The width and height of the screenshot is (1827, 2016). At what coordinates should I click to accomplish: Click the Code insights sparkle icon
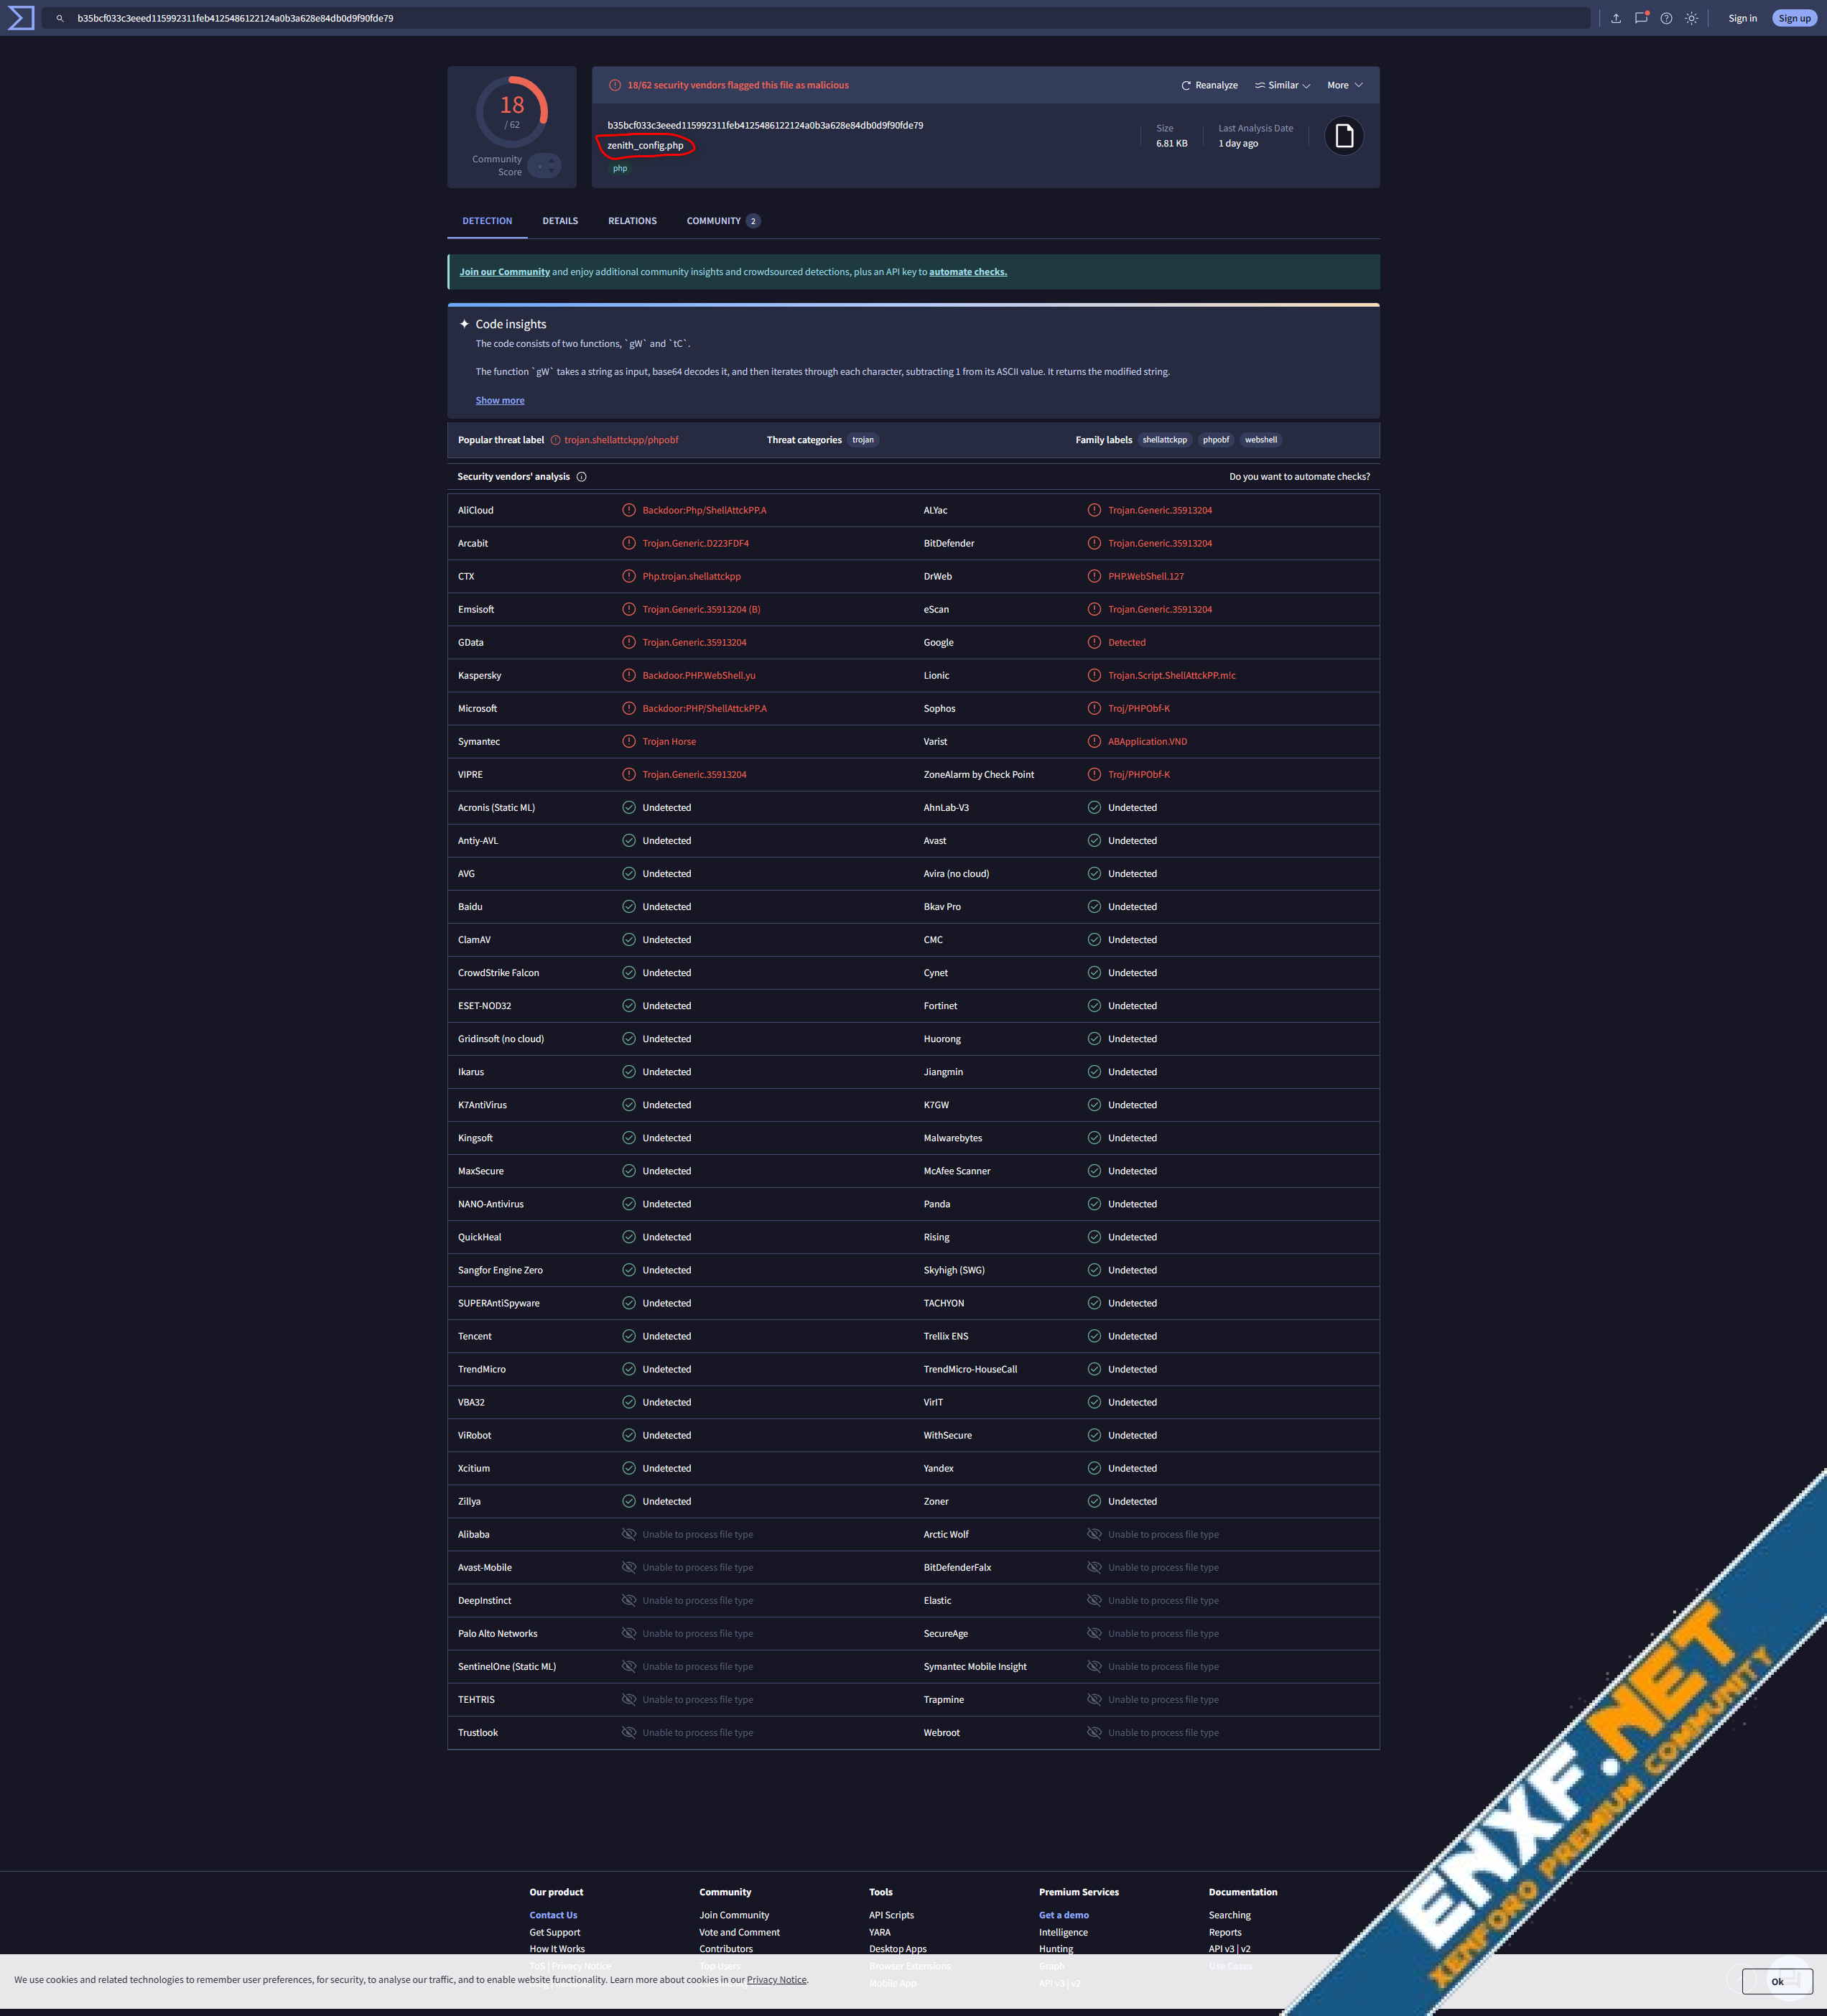(464, 324)
